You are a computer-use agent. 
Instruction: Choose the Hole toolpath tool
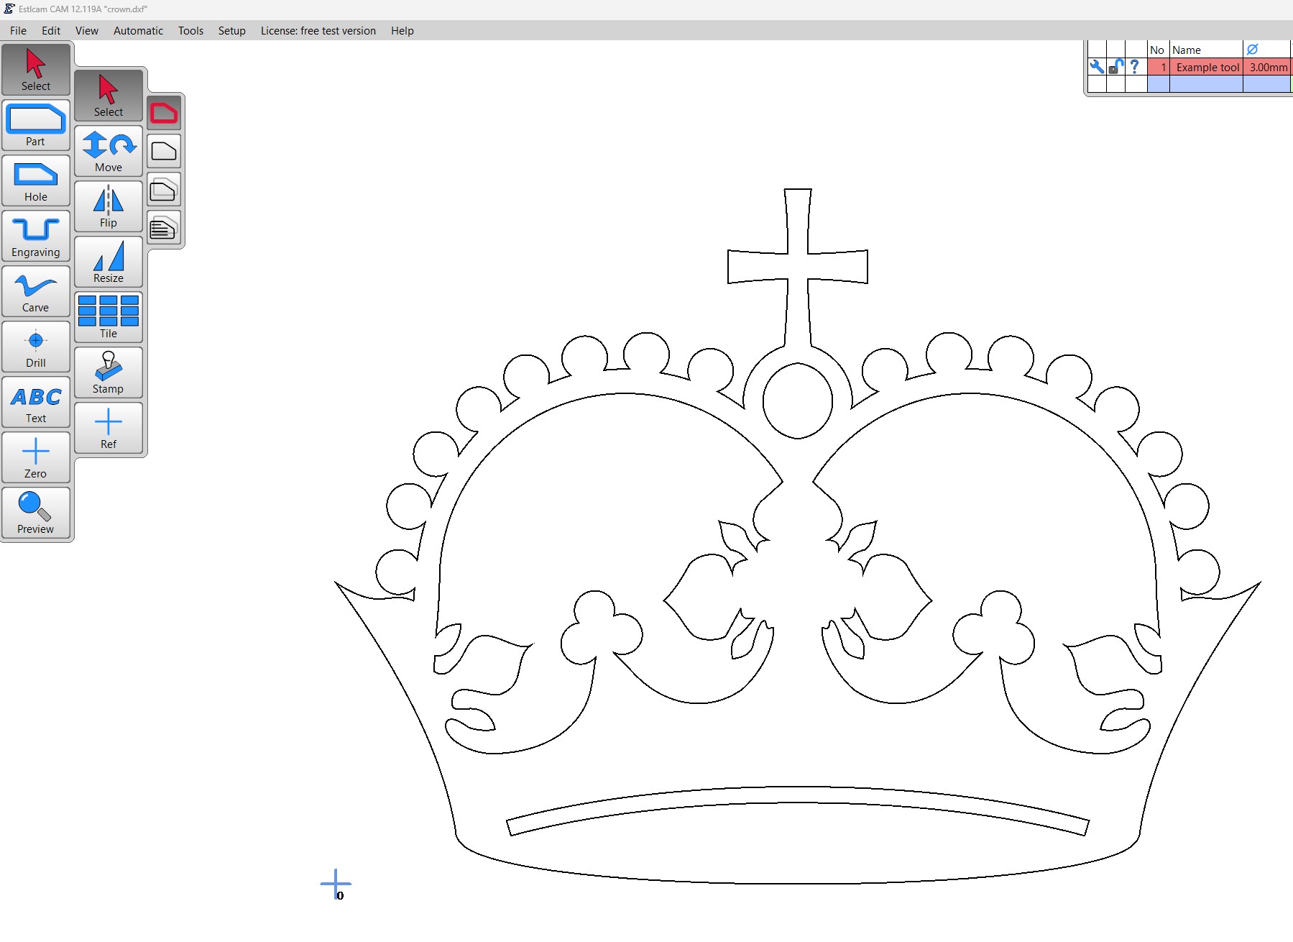(x=36, y=180)
